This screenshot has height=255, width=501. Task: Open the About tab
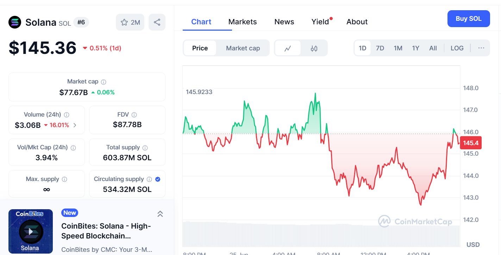pos(357,22)
